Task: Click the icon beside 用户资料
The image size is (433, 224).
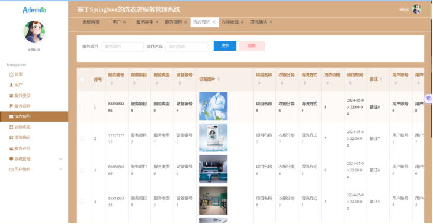Action: point(11,170)
